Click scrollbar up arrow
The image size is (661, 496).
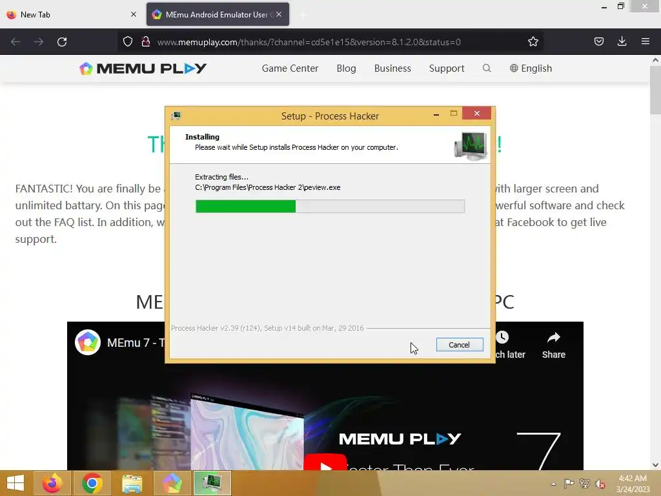click(655, 60)
